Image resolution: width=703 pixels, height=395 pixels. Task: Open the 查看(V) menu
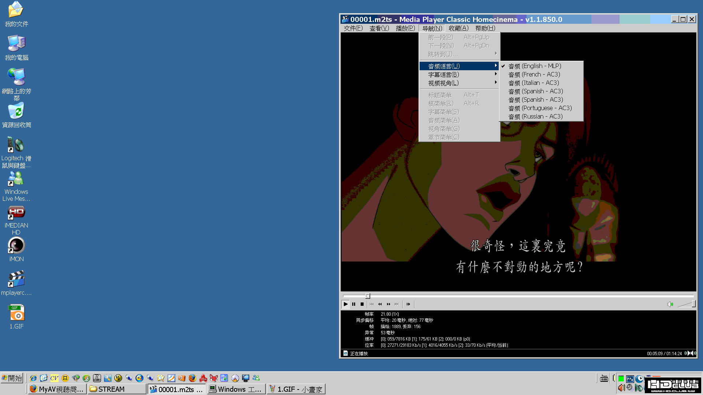[379, 28]
